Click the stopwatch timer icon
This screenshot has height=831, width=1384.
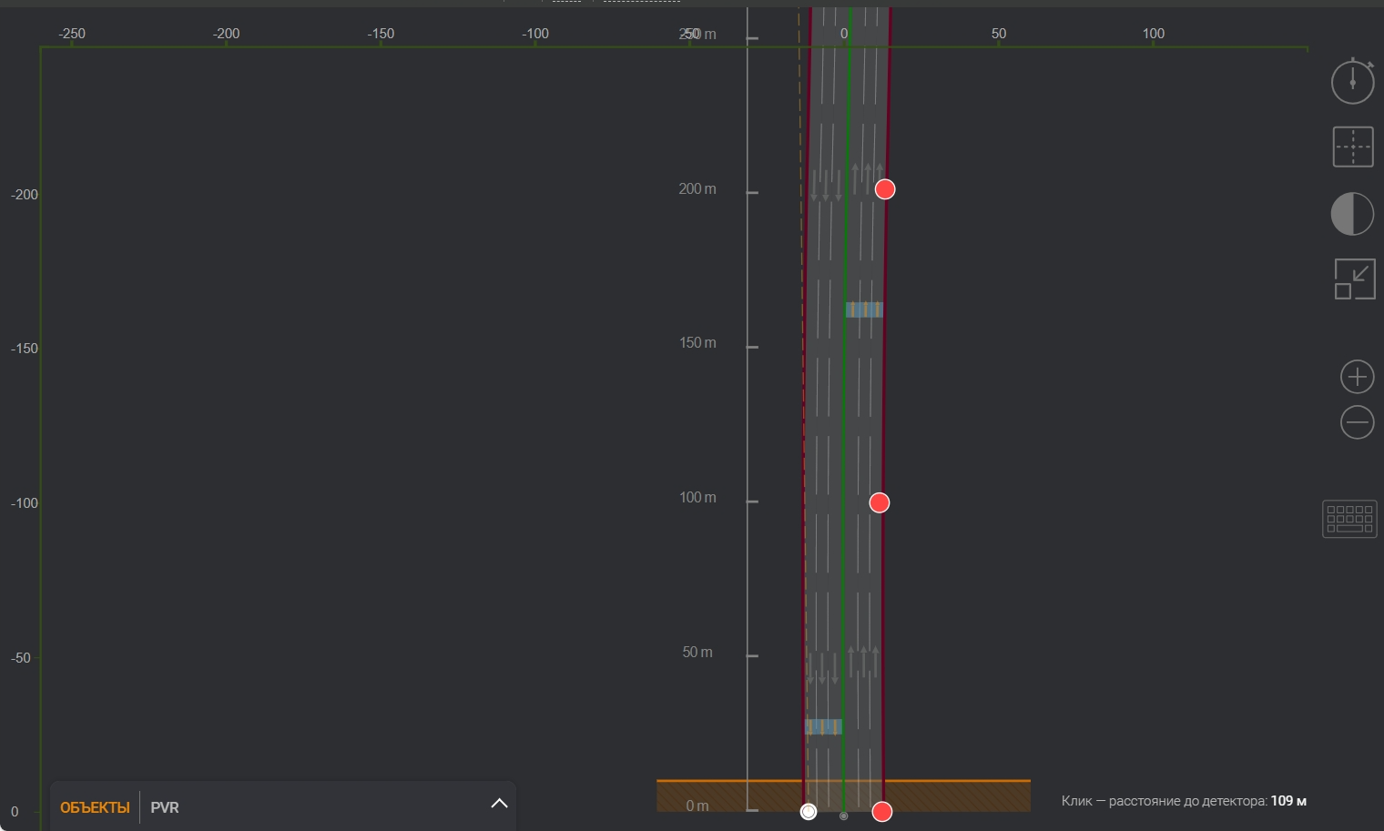point(1352,82)
